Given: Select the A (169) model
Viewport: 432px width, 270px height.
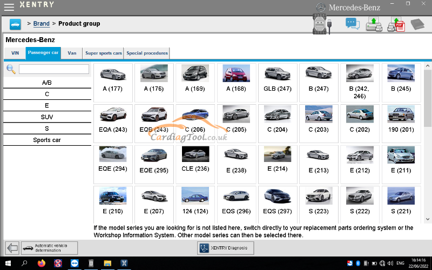Looking at the screenshot, I should (195, 83).
